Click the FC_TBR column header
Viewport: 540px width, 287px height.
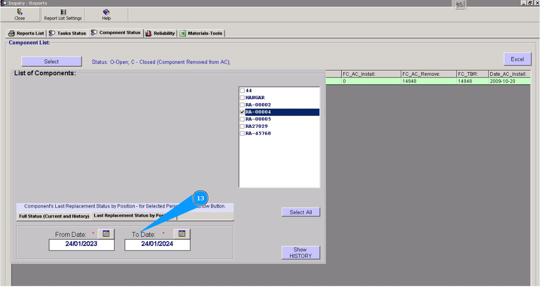[472, 74]
